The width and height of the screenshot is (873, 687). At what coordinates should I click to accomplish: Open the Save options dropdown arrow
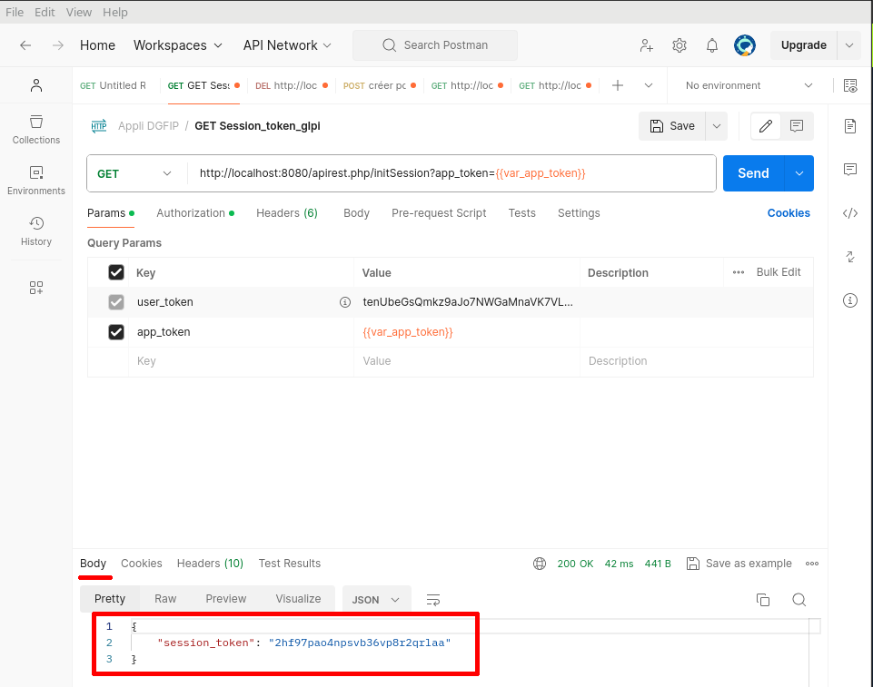(x=717, y=126)
